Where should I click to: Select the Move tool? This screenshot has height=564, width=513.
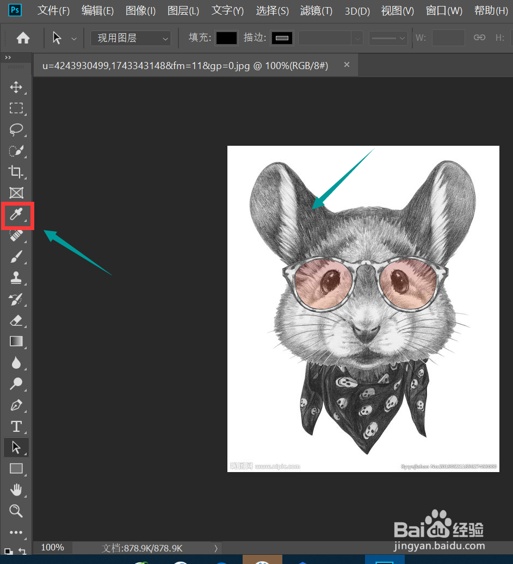16,87
